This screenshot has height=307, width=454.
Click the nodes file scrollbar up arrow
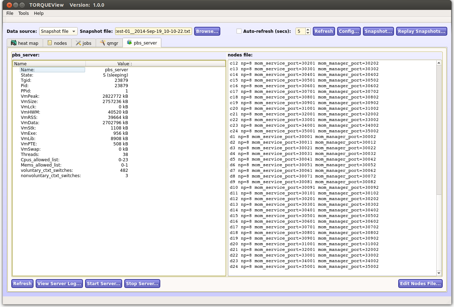439,63
